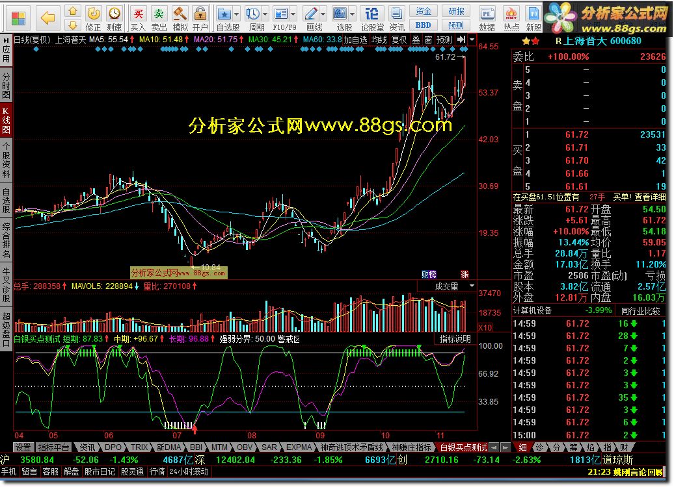
Task: Click the 周期 period clock icon
Action: pyautogui.click(x=252, y=14)
